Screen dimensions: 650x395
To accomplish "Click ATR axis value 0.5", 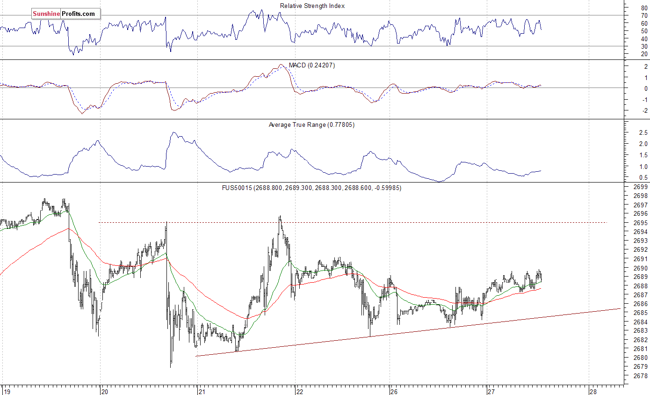I will (643, 178).
